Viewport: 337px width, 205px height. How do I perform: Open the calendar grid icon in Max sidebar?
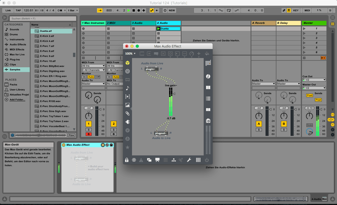208,63
